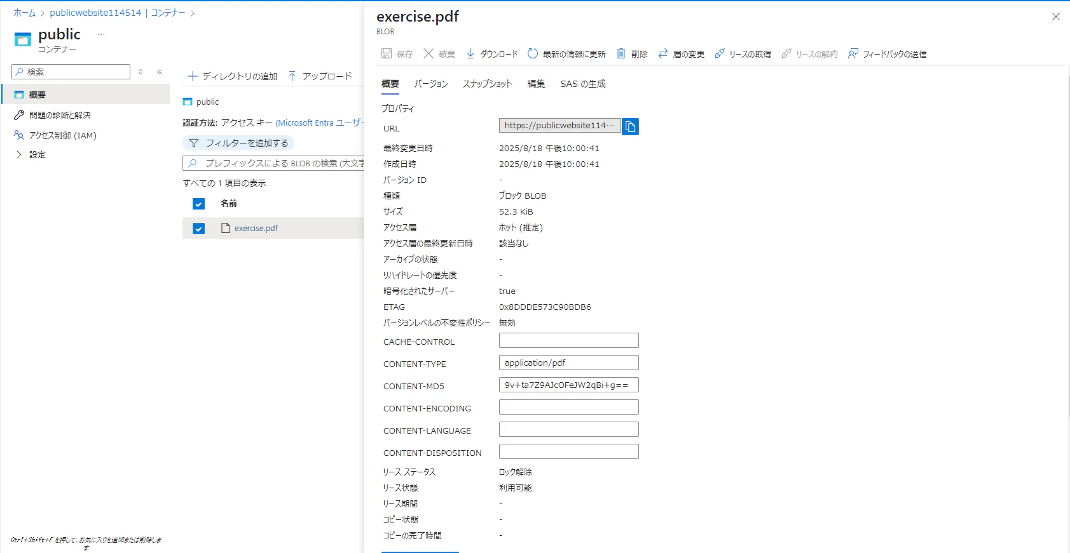Sort by the Name (名前) column header
The image size is (1070, 553).
pos(229,203)
